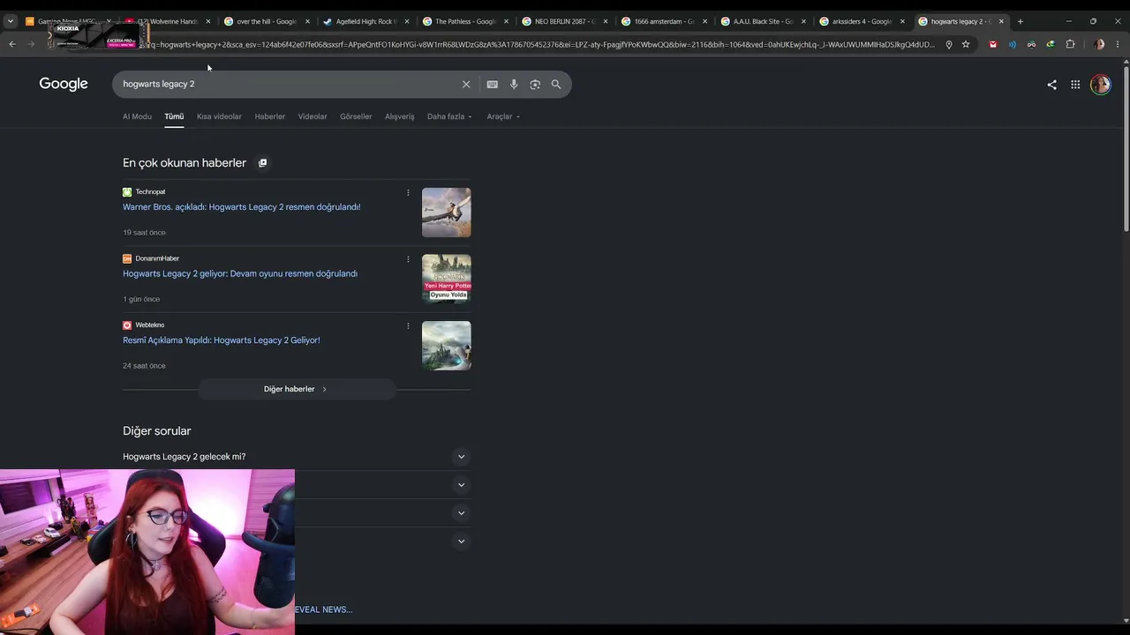
Task: Click the browser address bar URL
Action: tap(537, 44)
